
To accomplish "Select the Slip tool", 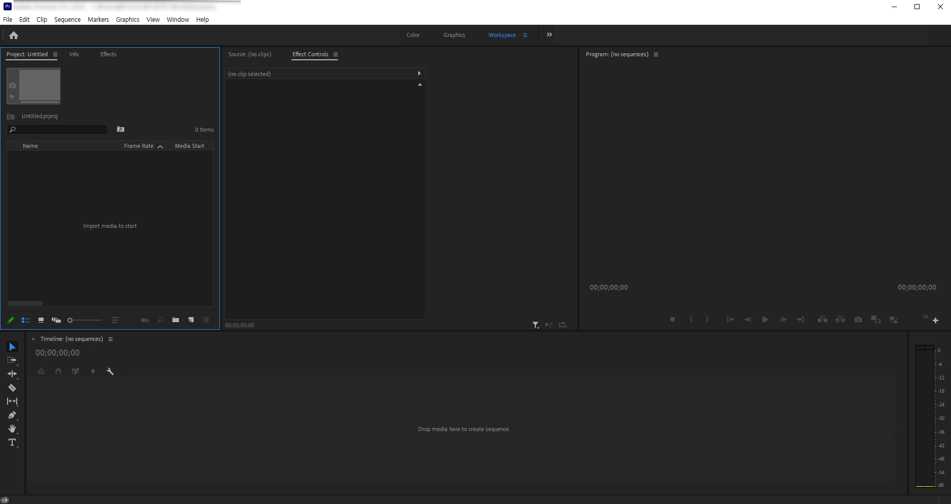I will point(12,401).
